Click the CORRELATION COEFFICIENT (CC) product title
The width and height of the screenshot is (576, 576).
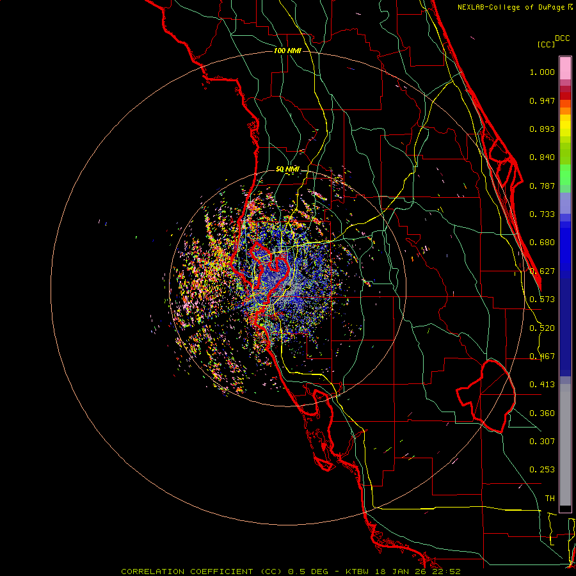202,572
